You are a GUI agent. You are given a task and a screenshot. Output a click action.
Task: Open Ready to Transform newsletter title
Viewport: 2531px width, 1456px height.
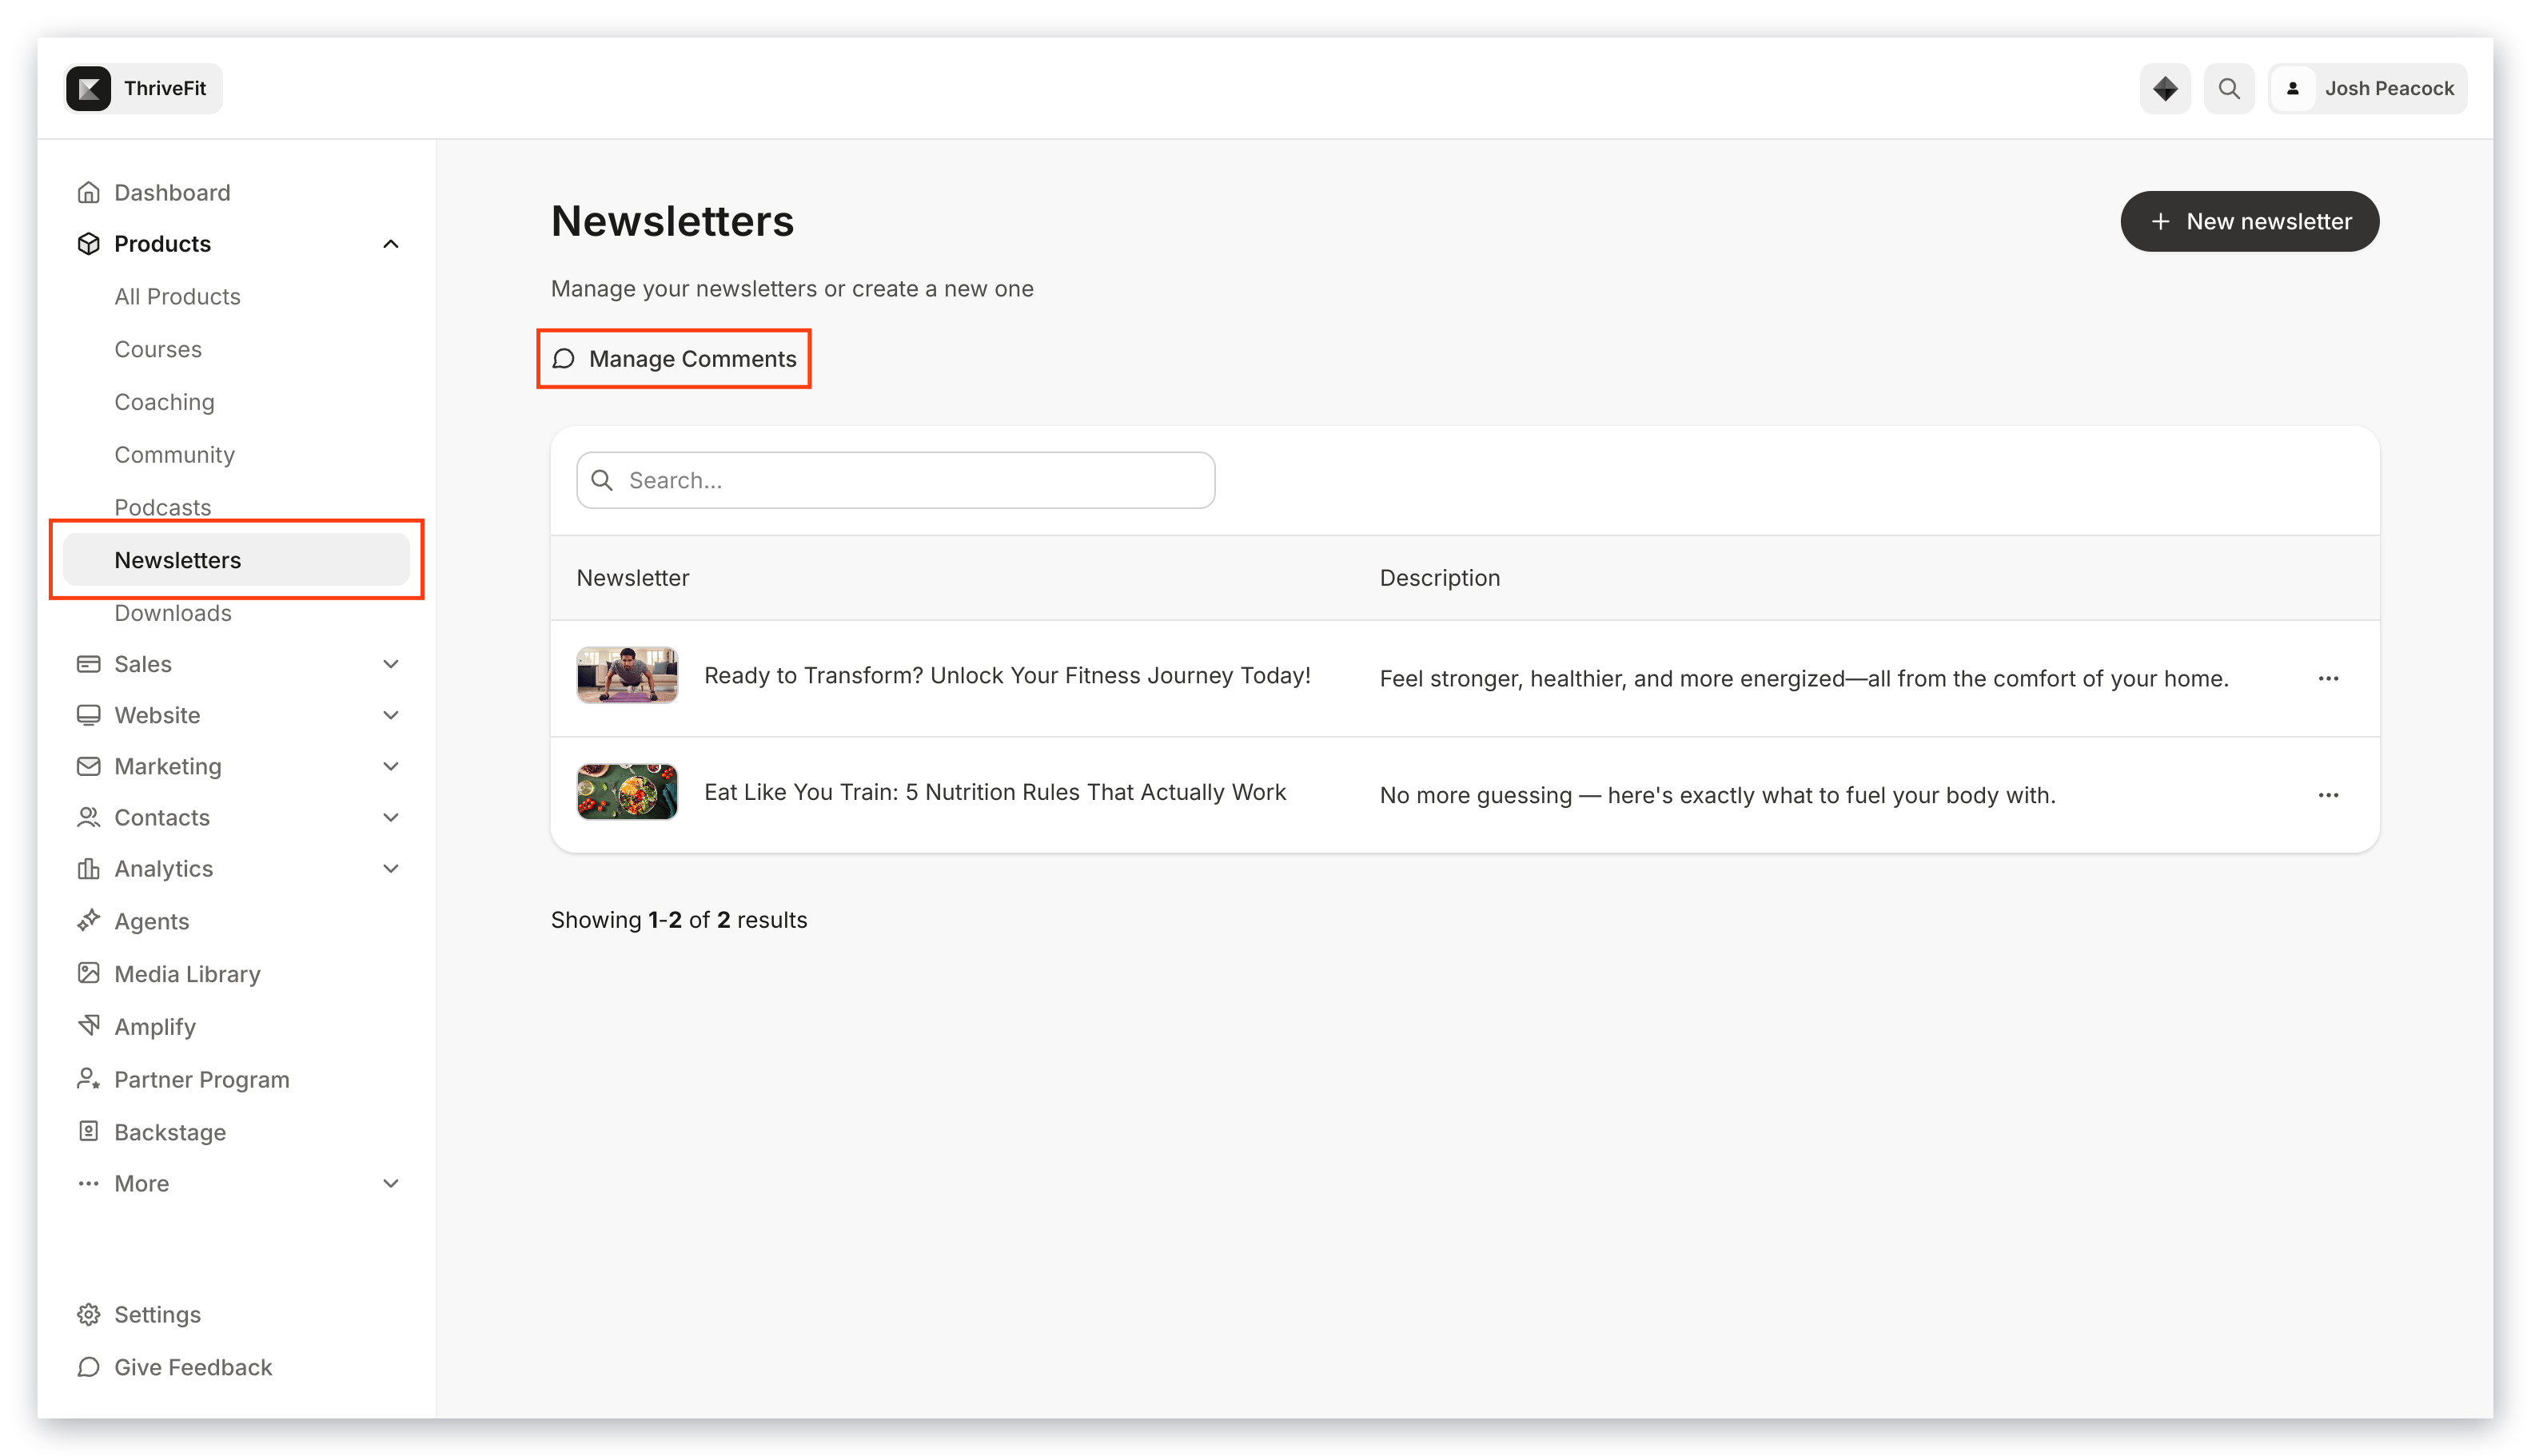pos(1006,675)
